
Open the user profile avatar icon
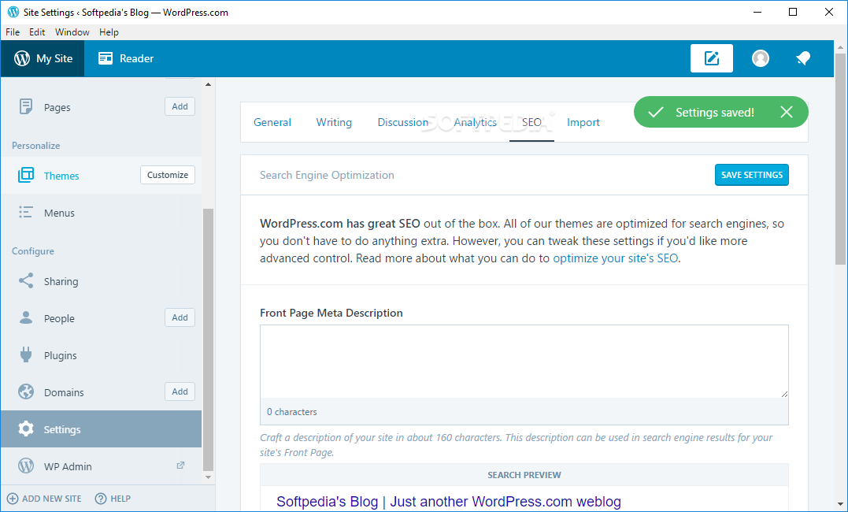click(x=761, y=58)
